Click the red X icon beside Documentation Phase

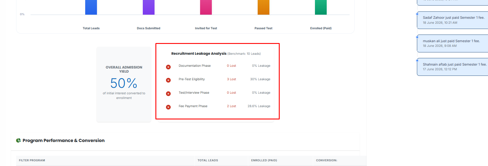coord(168,67)
